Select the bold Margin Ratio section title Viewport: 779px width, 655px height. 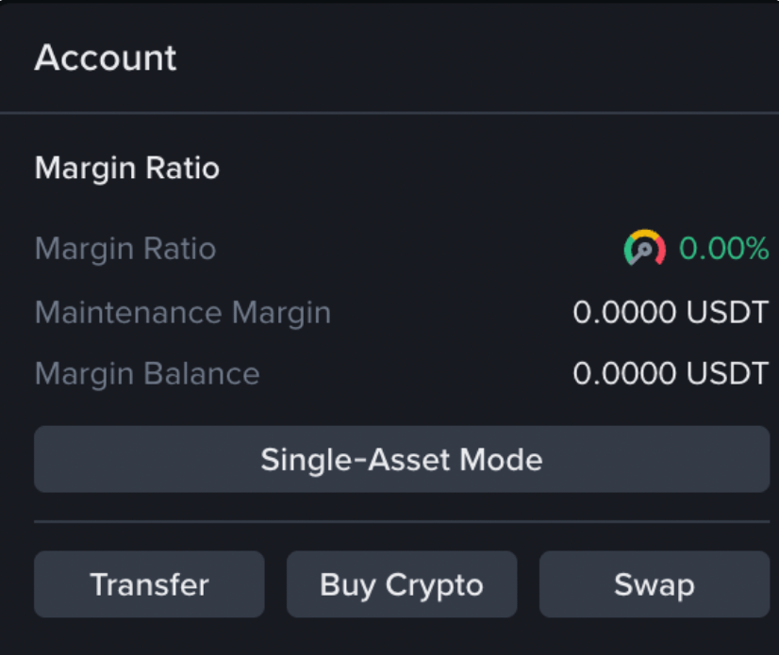coord(127,169)
